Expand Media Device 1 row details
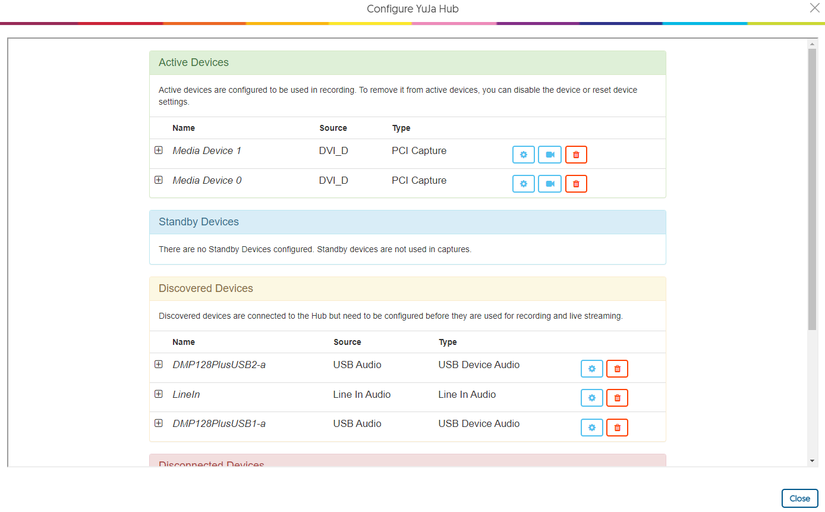825x512 pixels. (159, 150)
